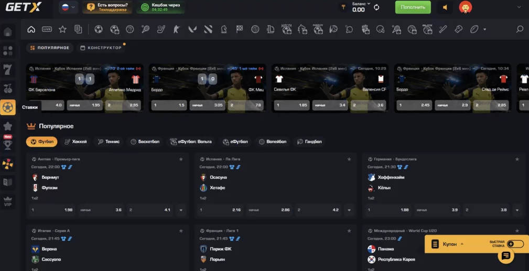Favorite the Борнмут vs Фулхэм match star
Screen dimensions: 529x271
click(x=181, y=159)
